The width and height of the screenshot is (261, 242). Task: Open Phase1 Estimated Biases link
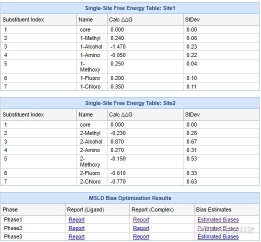[x=218, y=219]
